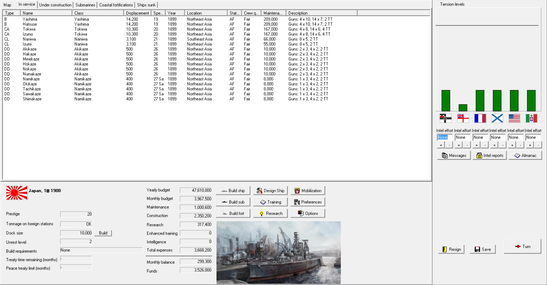Image resolution: width=547 pixels, height=285 pixels.
Task: Open the Design Ship dialog
Action: [x=270, y=191]
